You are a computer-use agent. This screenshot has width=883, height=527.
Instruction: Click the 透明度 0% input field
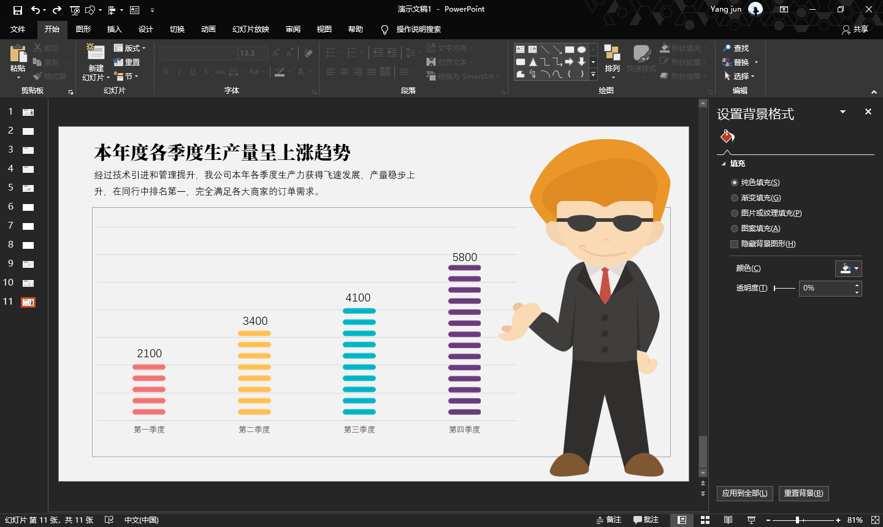tap(825, 288)
